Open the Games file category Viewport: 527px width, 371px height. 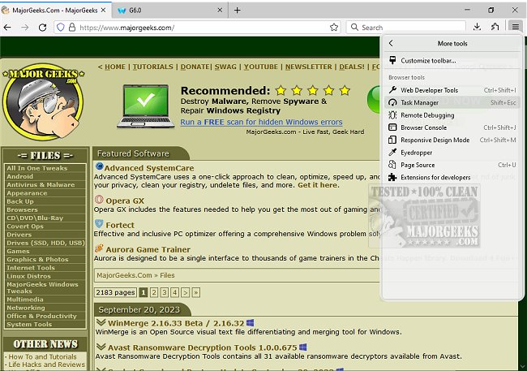coord(18,251)
